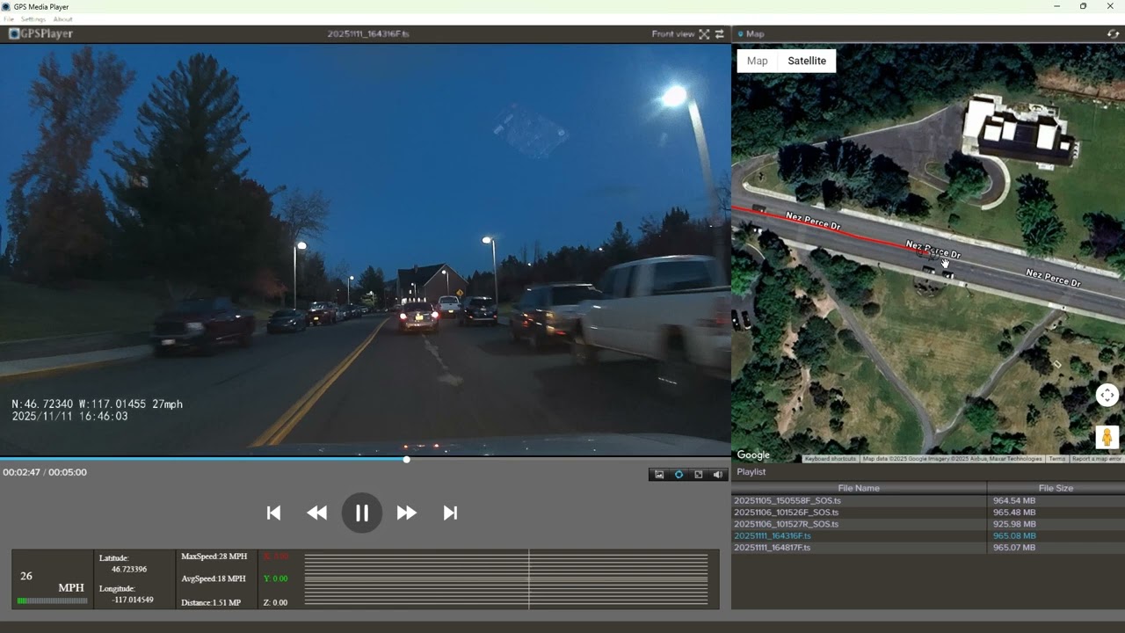Click the 26 MPH speed readout
This screenshot has width=1125, height=633.
click(x=52, y=581)
